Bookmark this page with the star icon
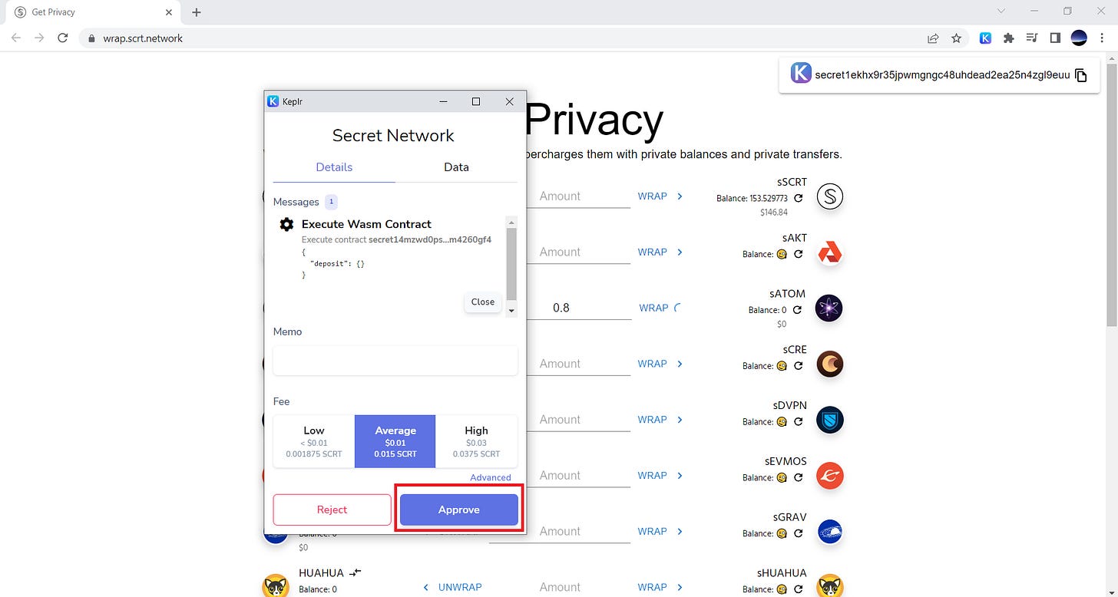Screen dimensions: 1118x597 (x=956, y=38)
